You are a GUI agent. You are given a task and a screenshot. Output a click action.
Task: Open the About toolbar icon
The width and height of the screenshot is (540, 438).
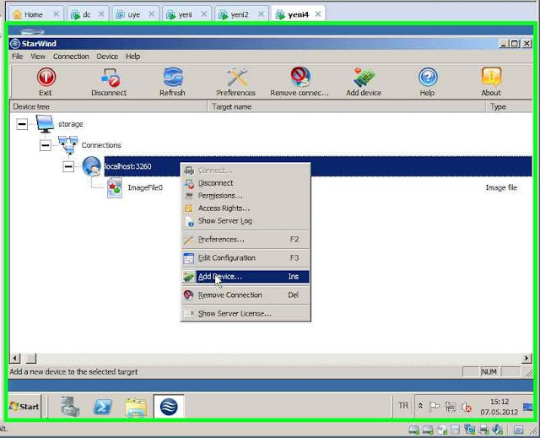click(491, 77)
